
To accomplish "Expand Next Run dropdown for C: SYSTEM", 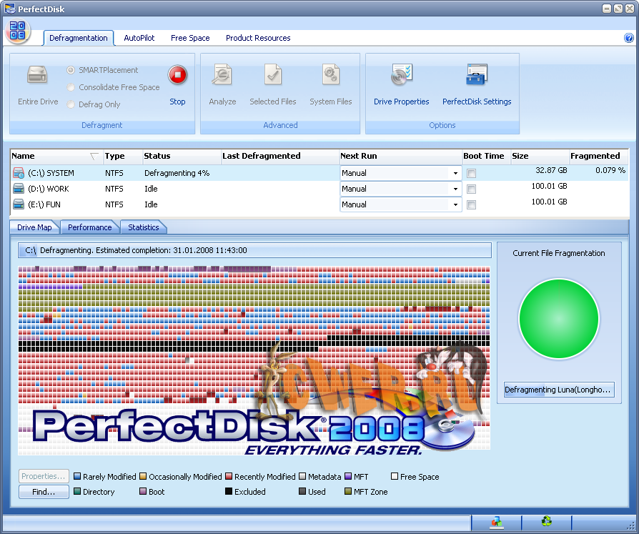I will click(x=455, y=174).
